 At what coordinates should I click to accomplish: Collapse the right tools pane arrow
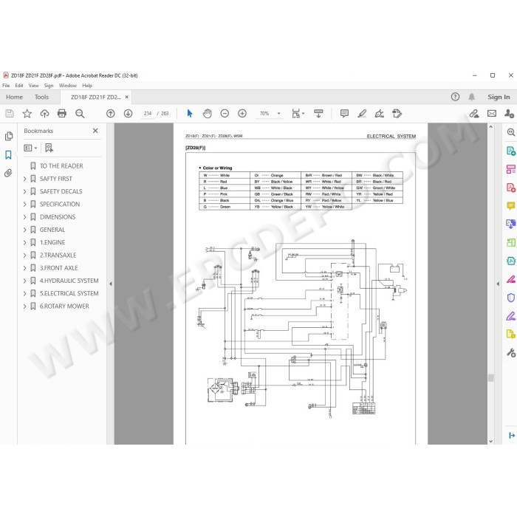[x=498, y=284]
